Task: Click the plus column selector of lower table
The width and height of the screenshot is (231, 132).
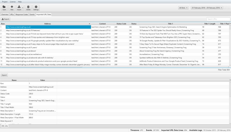Action: coord(230,80)
